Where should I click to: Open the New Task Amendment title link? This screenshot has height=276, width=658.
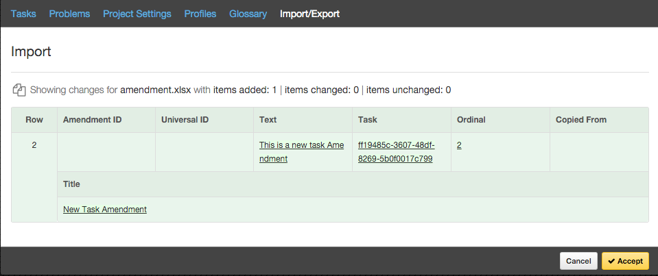[105, 210]
